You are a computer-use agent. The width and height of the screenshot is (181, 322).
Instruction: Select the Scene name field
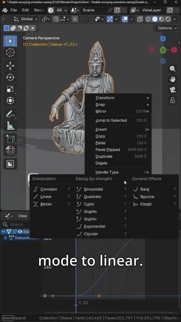[94, 10]
